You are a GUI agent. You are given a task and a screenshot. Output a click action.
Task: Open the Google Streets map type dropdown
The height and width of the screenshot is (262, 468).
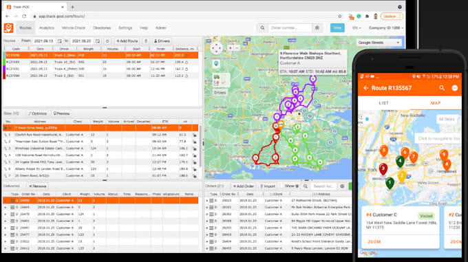(379, 43)
